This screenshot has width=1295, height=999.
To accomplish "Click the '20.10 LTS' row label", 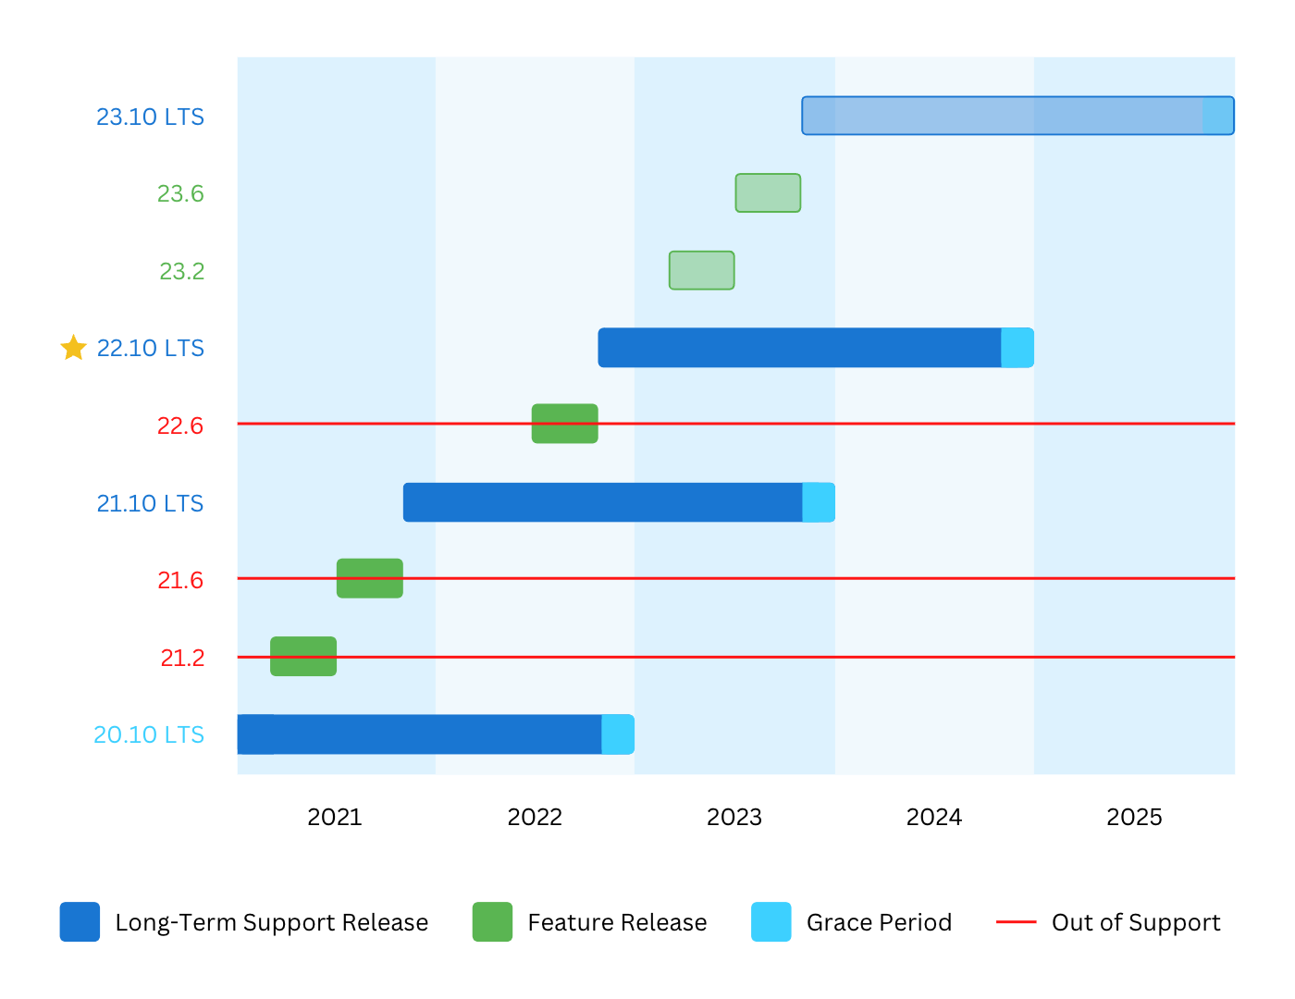I will click(x=149, y=735).
